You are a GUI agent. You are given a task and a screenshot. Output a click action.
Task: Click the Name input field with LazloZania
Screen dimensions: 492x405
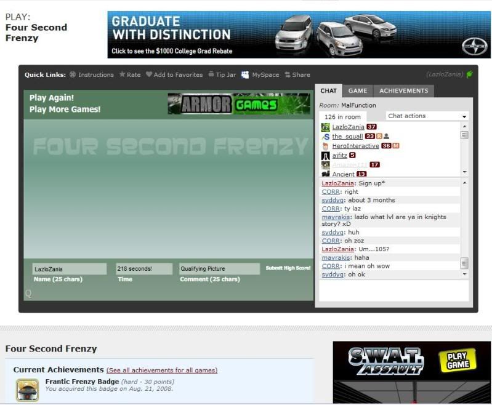click(69, 269)
